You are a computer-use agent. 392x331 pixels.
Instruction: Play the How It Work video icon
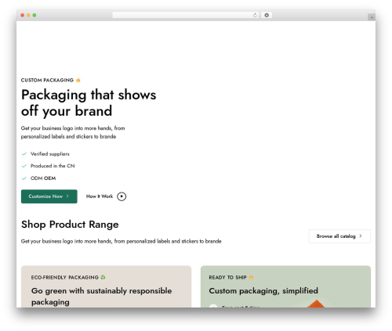[x=122, y=196]
